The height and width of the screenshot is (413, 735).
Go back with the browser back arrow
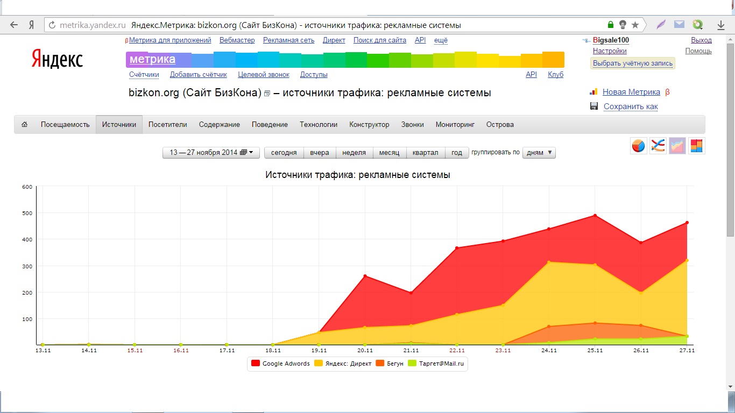tap(14, 25)
